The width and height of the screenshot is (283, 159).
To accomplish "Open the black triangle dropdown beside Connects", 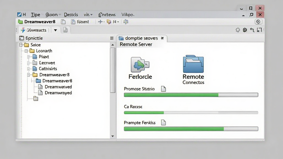I will coord(55,30).
